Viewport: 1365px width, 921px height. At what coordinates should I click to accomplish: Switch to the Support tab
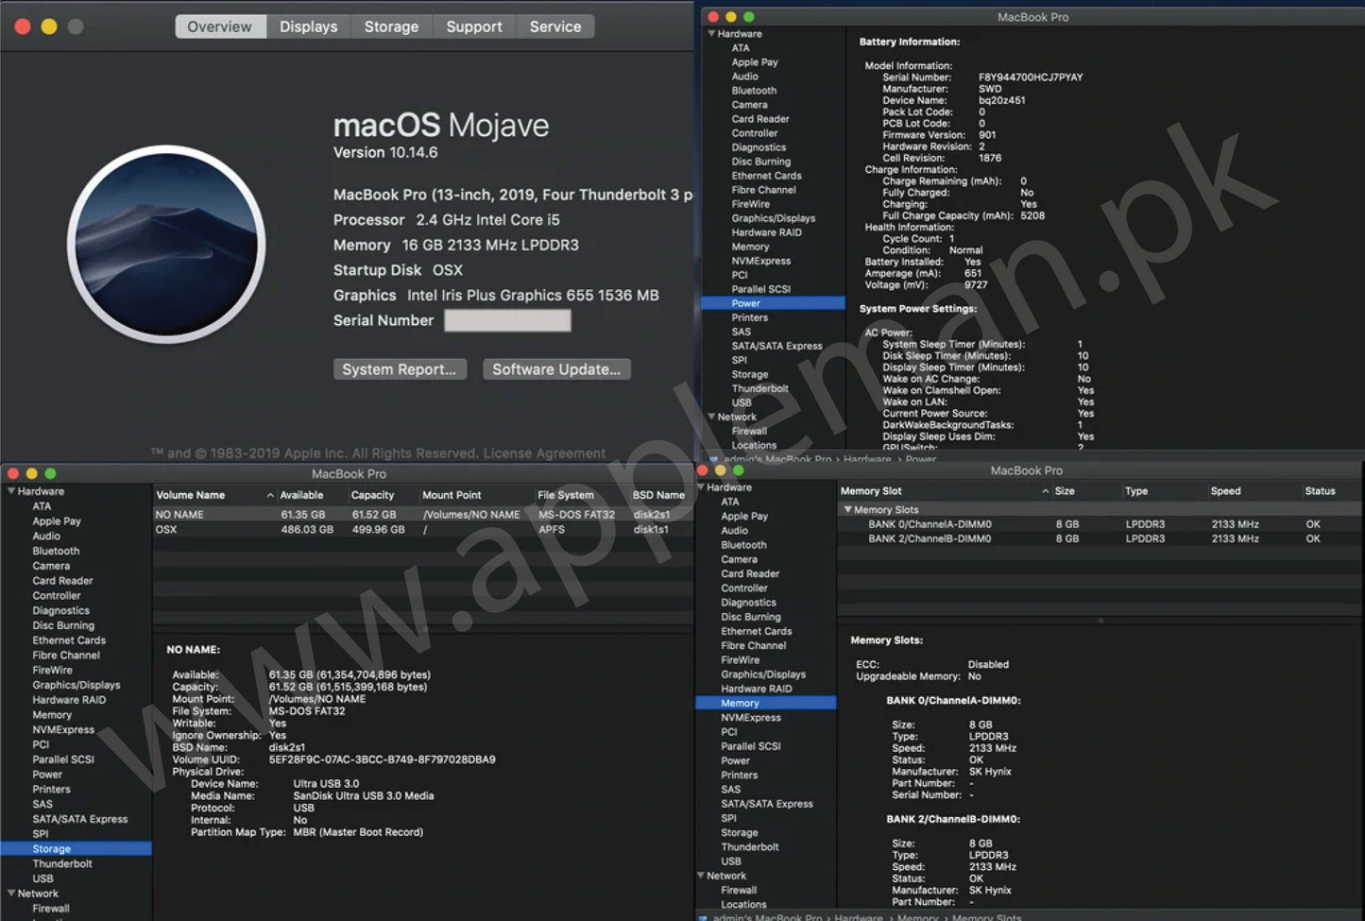coord(474,26)
